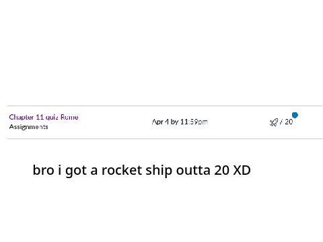Click the Assignments label below quiz title
323x242 pixels.
click(x=29, y=127)
